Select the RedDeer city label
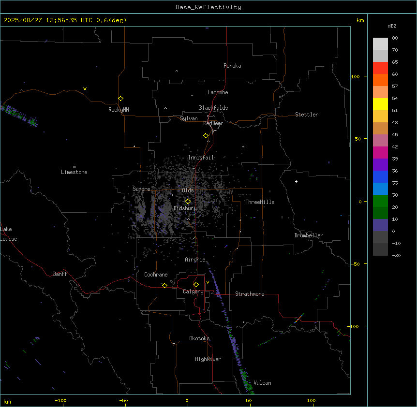The width and height of the screenshot is (417, 407). (x=213, y=123)
